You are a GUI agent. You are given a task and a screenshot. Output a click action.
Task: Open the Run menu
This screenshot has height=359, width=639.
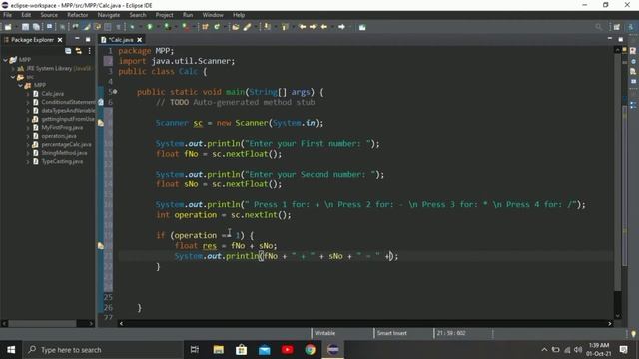(x=188, y=15)
